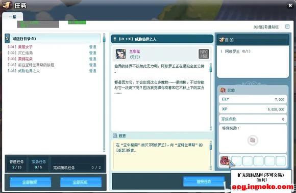The image size is (296, 193).
Task: Select quest [133] 柔弱花朵
Action: (x=20, y=59)
